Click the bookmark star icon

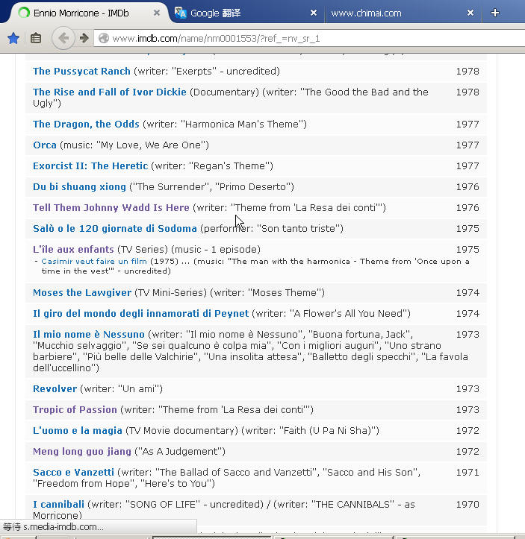click(x=13, y=38)
